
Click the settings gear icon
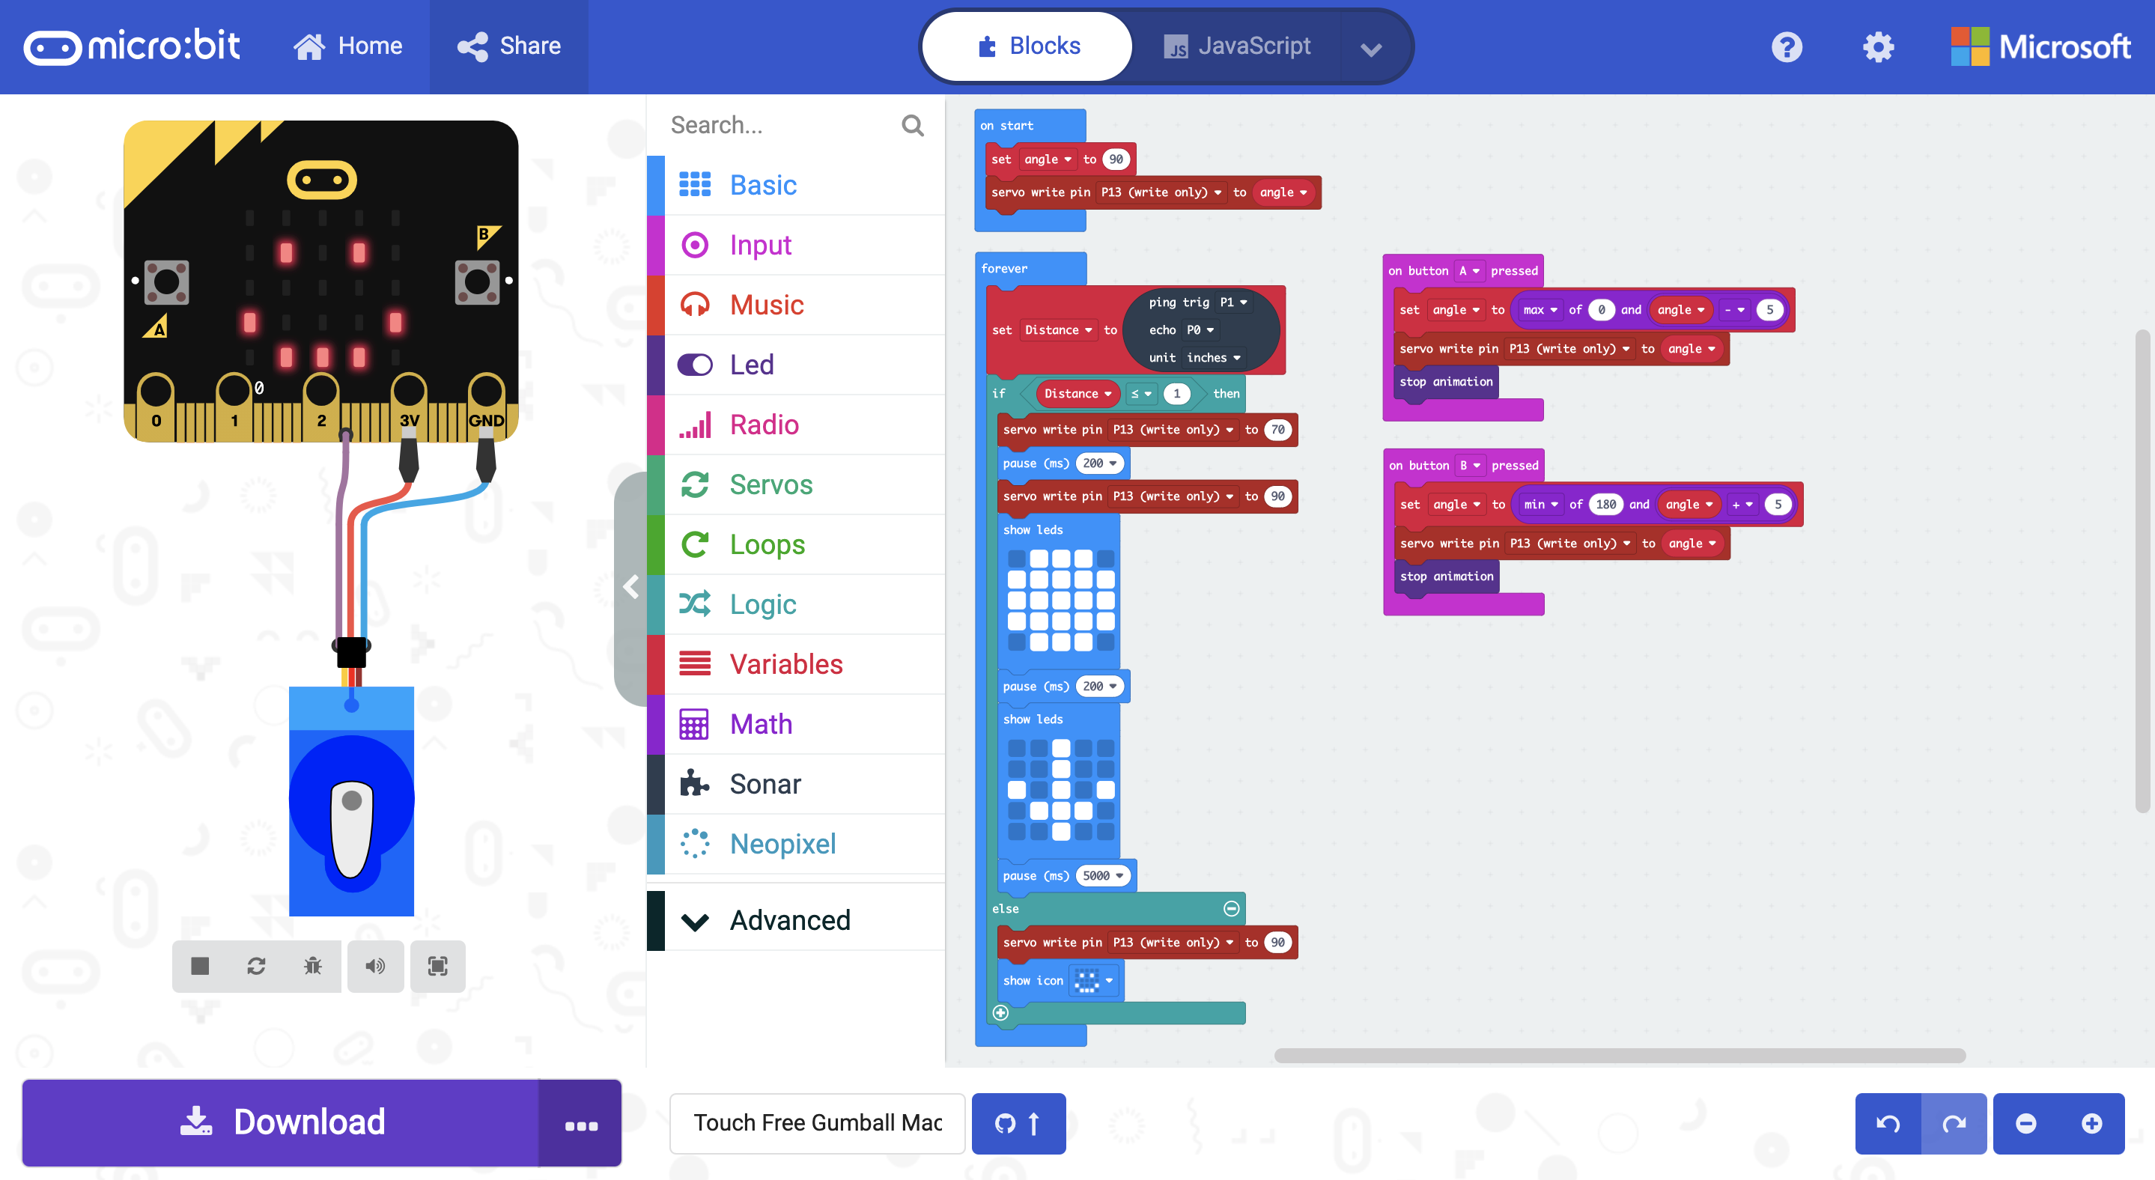1877,43
